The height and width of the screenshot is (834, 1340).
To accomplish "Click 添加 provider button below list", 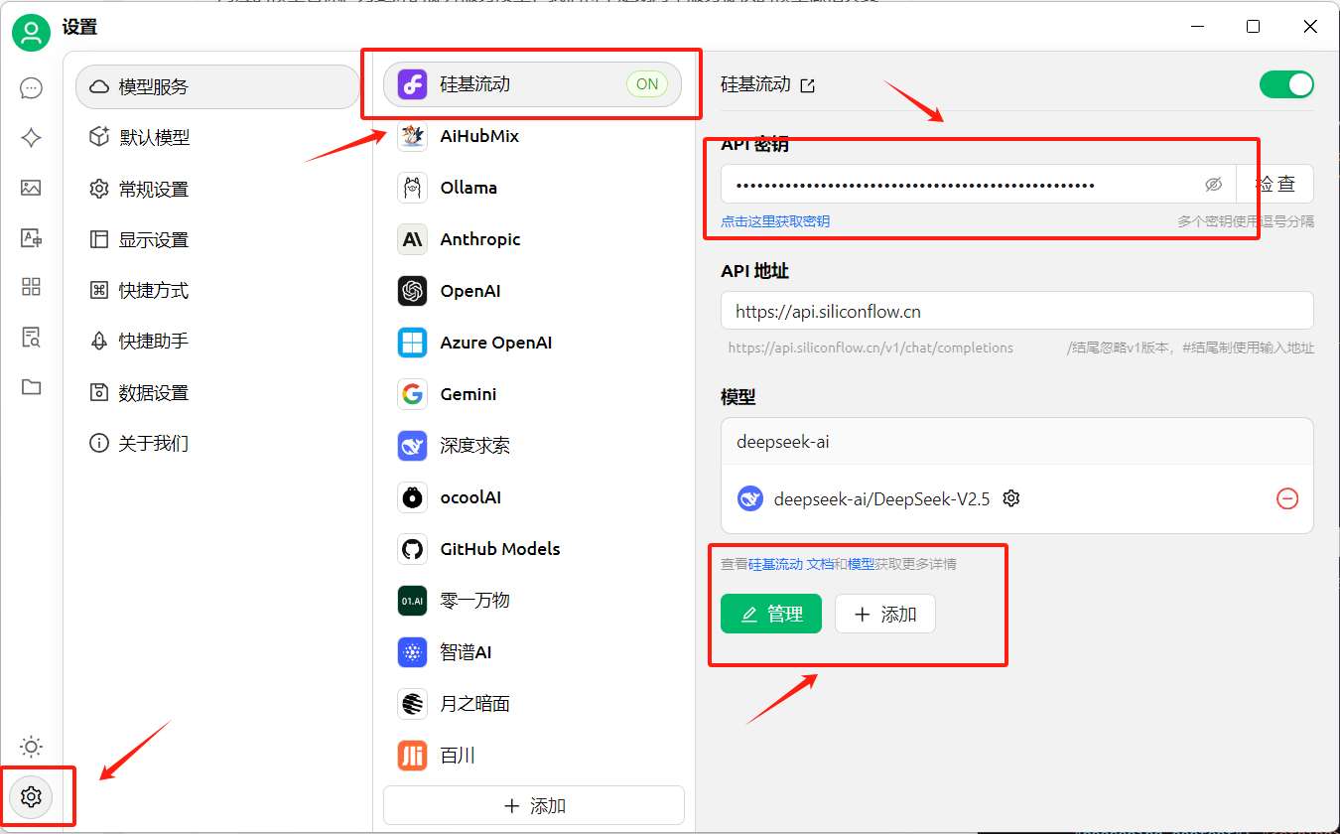I will pyautogui.click(x=534, y=806).
